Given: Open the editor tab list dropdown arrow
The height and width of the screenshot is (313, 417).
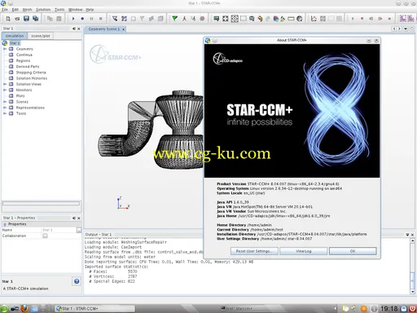Looking at the screenshot, I should coord(406,29).
